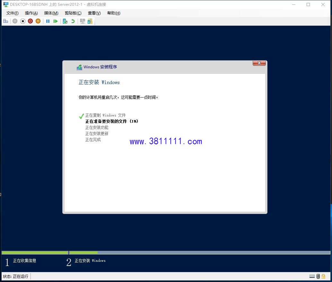The width and height of the screenshot is (332, 282).
Task: Click the stage 1 progress bar
Action: [x=35, y=252]
